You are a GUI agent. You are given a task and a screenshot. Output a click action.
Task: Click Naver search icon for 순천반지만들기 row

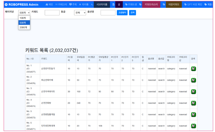point(194,69)
